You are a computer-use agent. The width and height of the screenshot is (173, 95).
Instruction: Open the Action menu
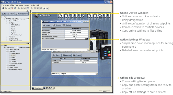(21, 5)
